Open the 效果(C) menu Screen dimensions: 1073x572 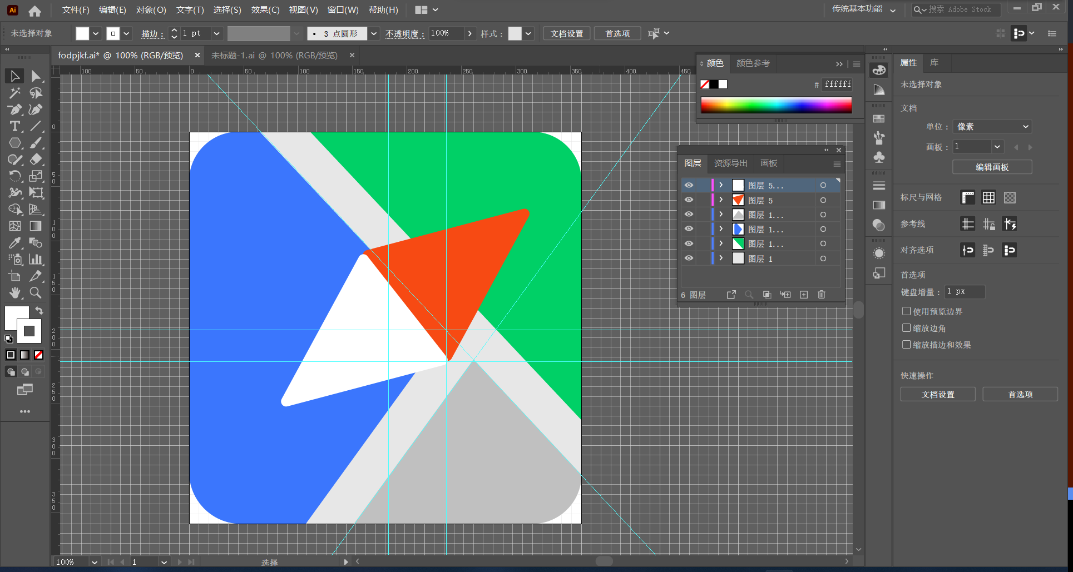tap(265, 10)
